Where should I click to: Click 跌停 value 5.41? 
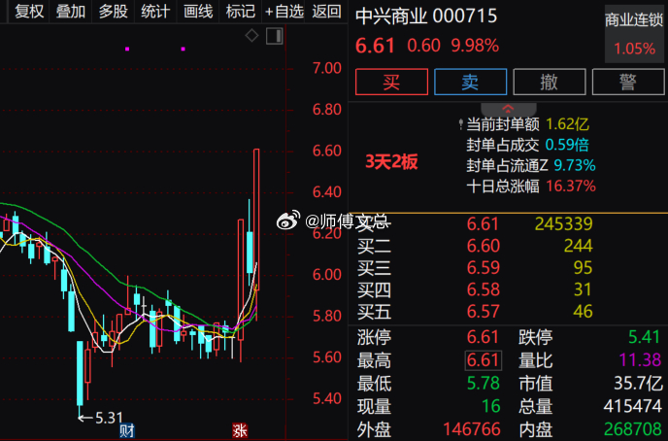click(644, 337)
